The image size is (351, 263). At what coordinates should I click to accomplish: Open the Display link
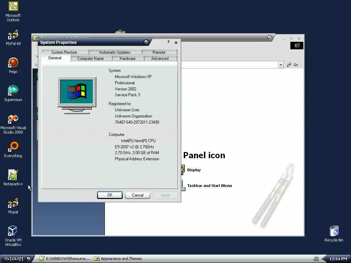tap(194, 170)
